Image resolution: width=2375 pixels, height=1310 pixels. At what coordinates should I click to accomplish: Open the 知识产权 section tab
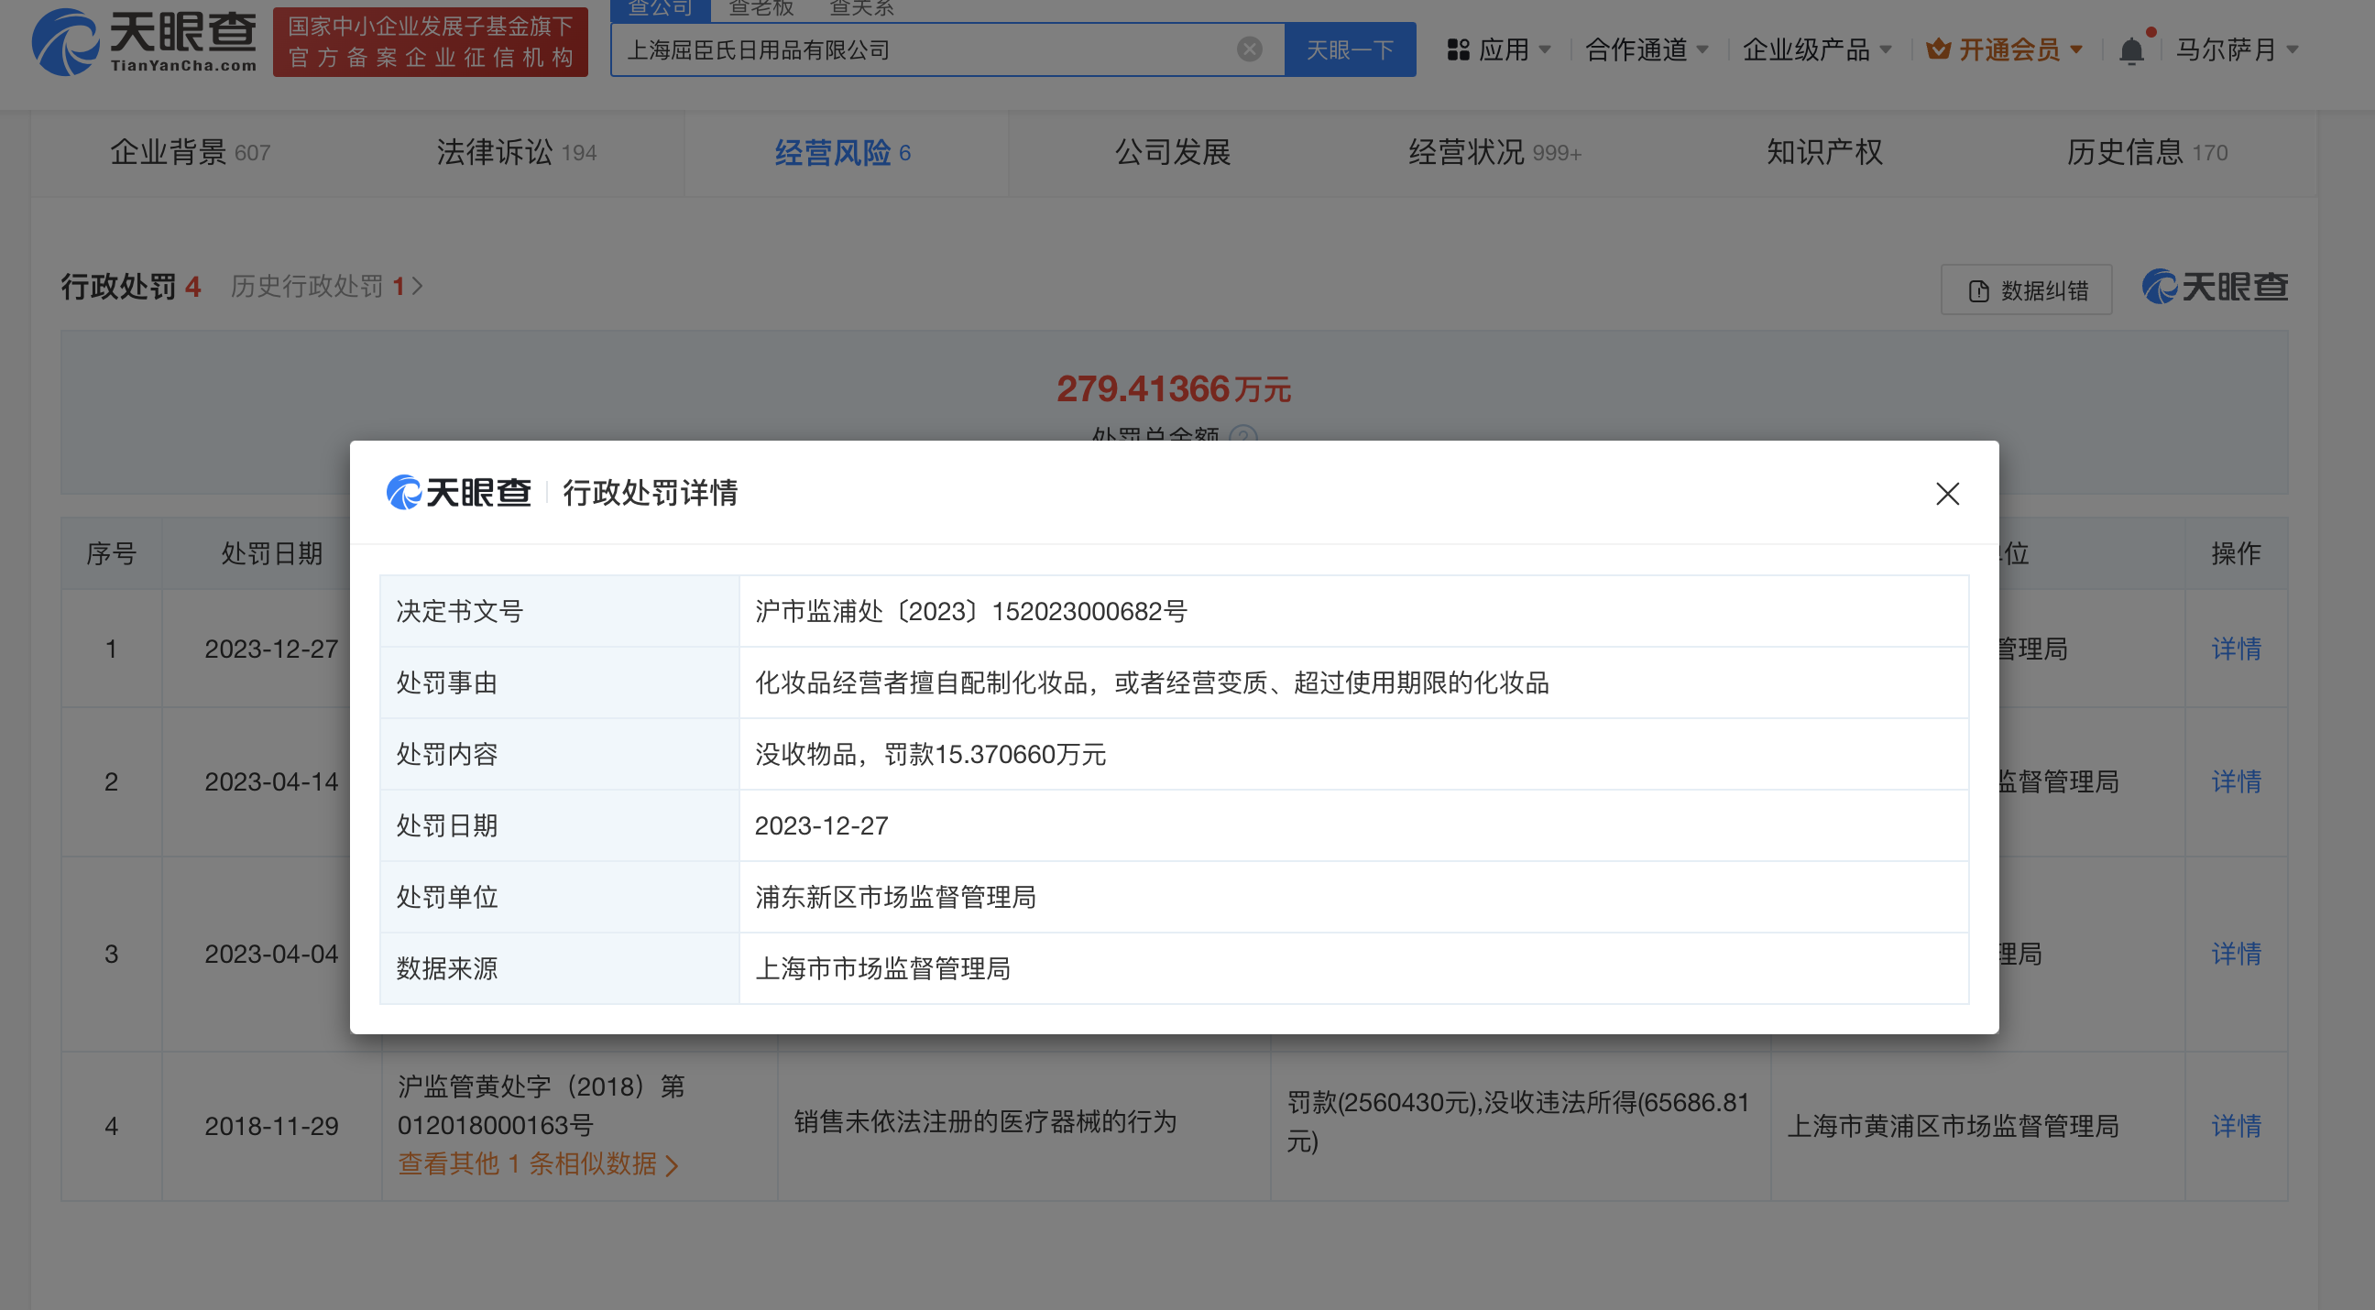1822,152
